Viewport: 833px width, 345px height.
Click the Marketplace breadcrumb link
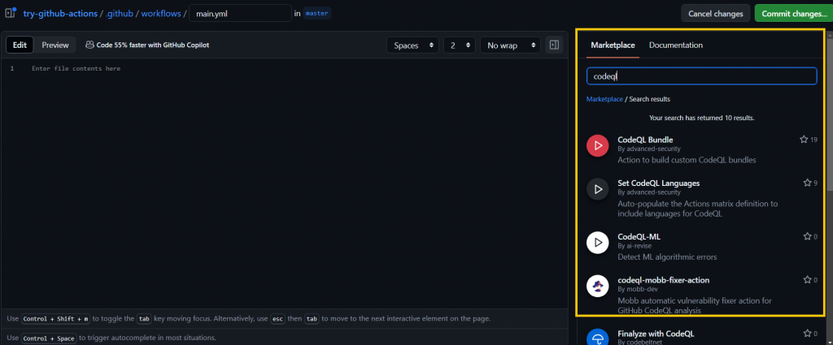click(604, 99)
